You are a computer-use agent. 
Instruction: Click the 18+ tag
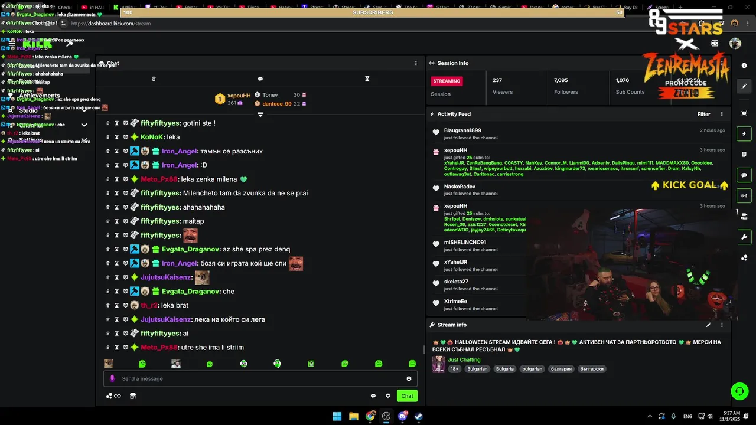pyautogui.click(x=454, y=369)
